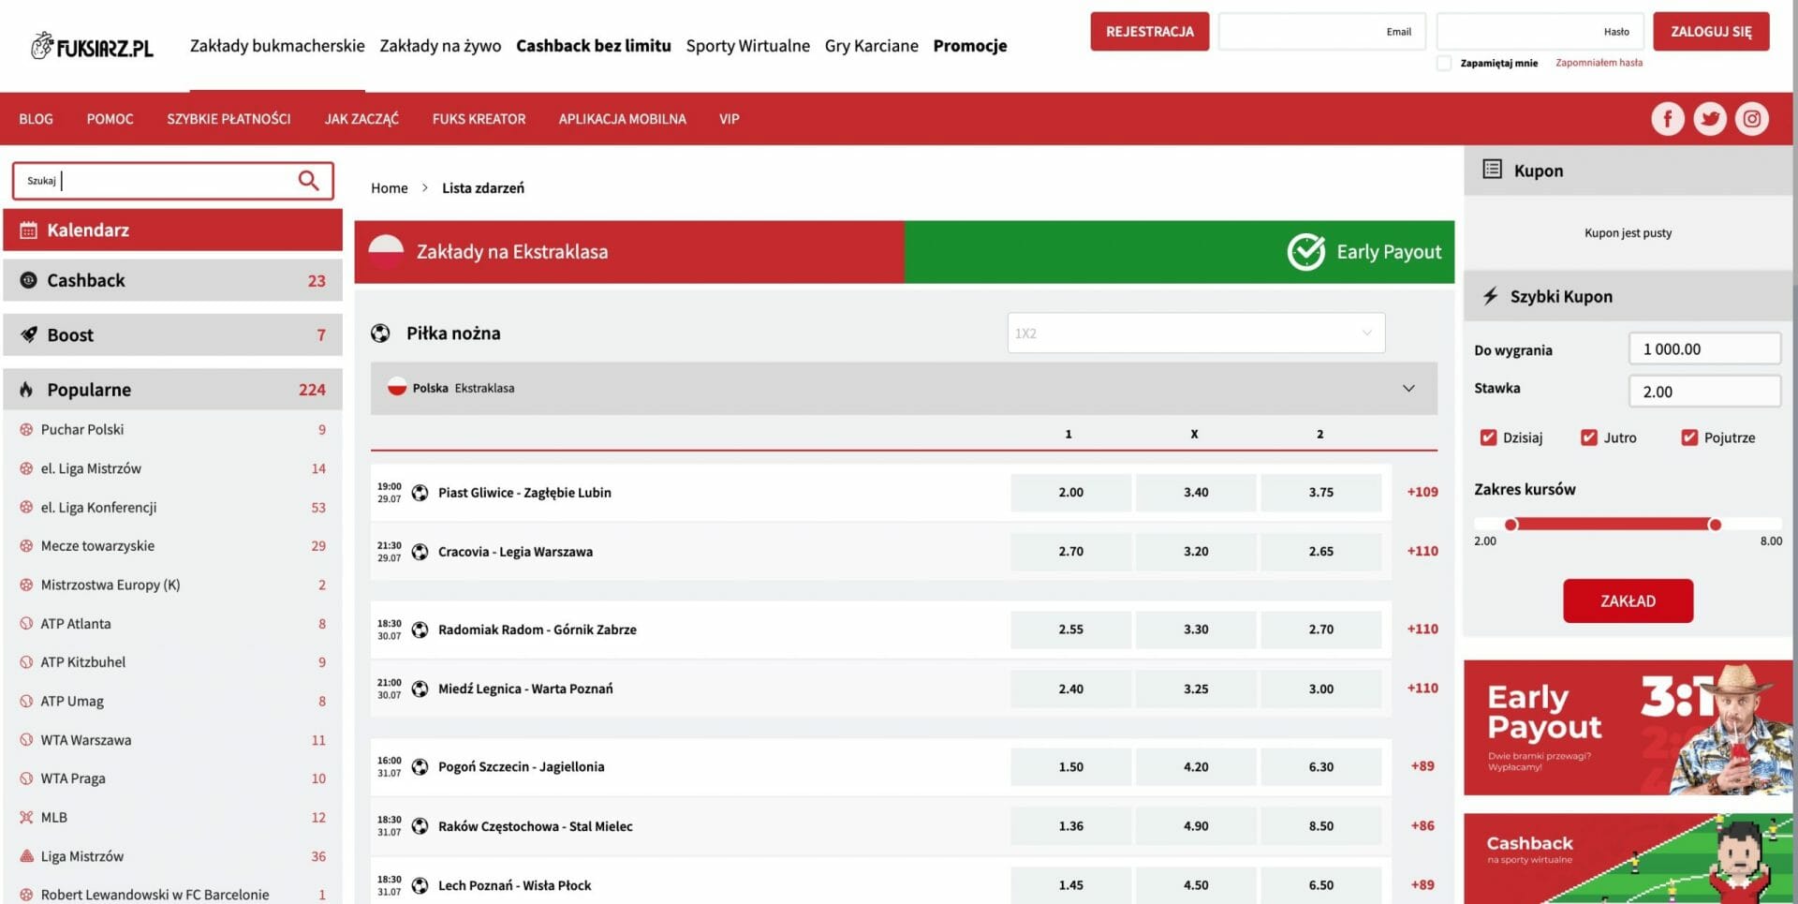Open Zakłady bukmacherskie tab
Viewport: 1798px width, 904px height.
[x=277, y=46]
